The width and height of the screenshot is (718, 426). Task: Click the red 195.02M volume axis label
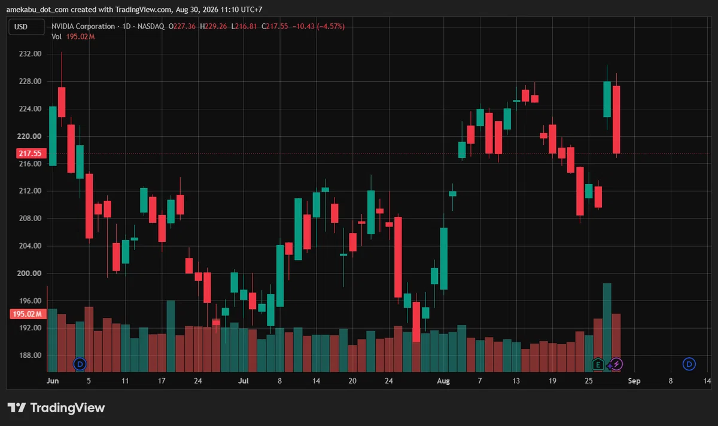click(28, 314)
